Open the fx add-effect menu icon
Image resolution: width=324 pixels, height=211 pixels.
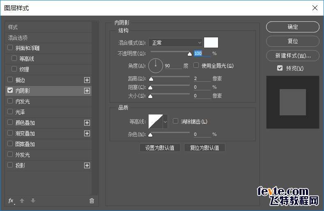pos(11,201)
